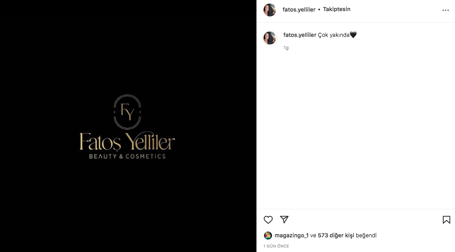The width and height of the screenshot is (455, 252).
Task: Like the post with the heart icon
Action: pyautogui.click(x=268, y=220)
